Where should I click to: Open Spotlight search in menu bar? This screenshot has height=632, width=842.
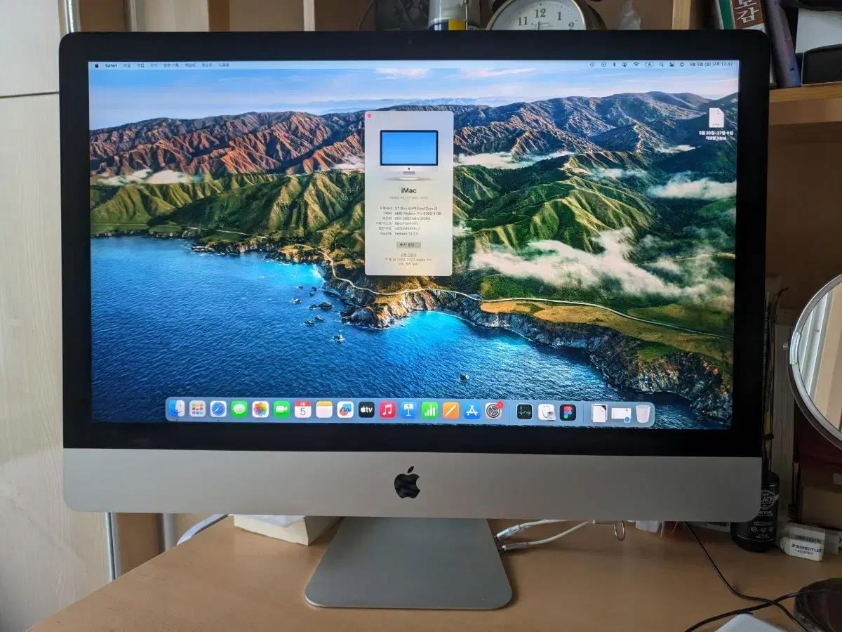[x=662, y=64]
